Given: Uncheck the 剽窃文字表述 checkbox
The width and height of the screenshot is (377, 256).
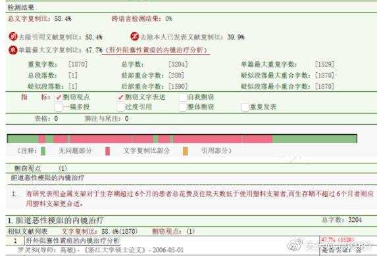Looking at the screenshot, I should [x=120, y=97].
